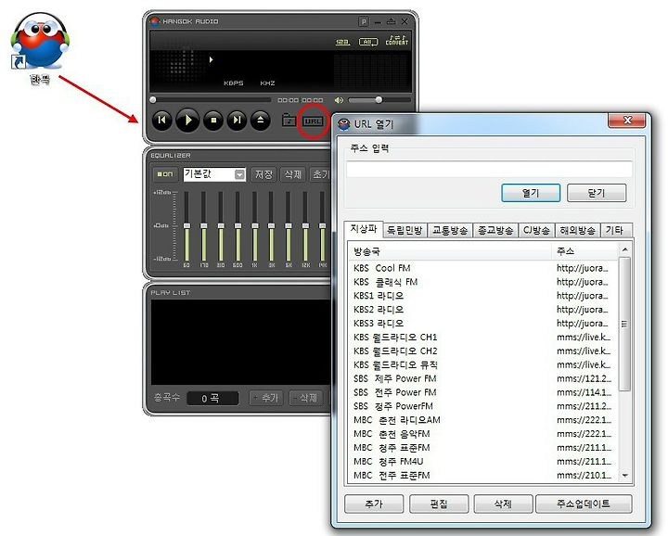
Task: Close the Hangok Audio player window
Action: pos(405,21)
